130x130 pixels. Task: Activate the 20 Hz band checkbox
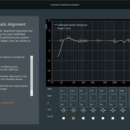(x=64, y=118)
